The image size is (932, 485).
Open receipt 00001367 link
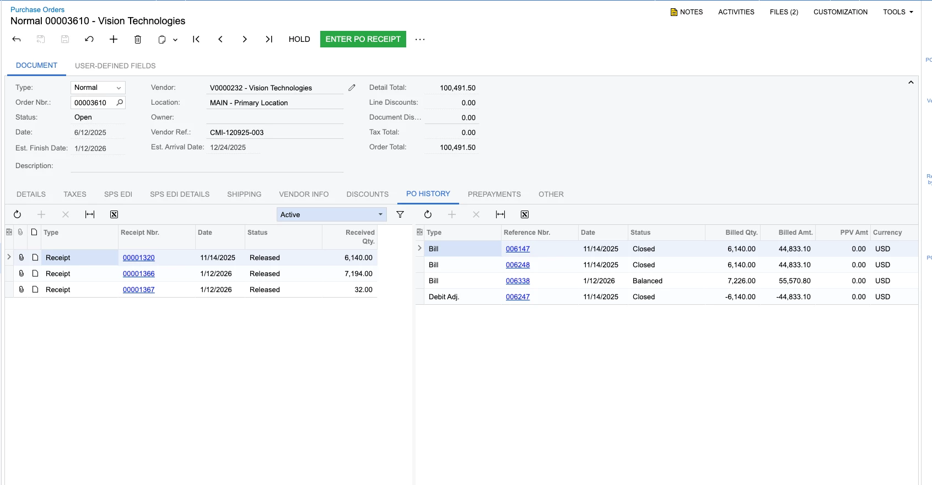[x=139, y=289]
